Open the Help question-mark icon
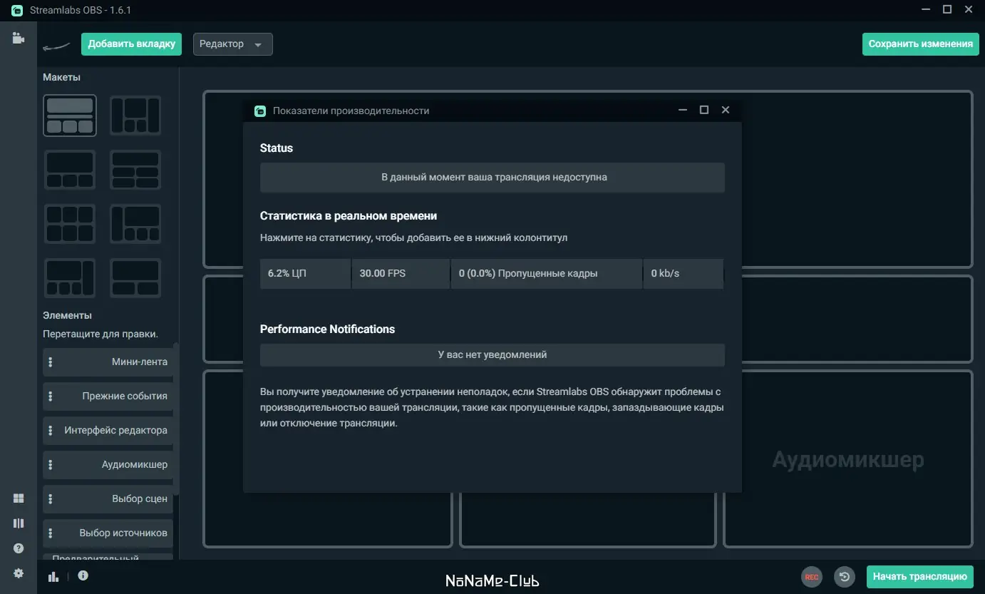 pos(19,548)
